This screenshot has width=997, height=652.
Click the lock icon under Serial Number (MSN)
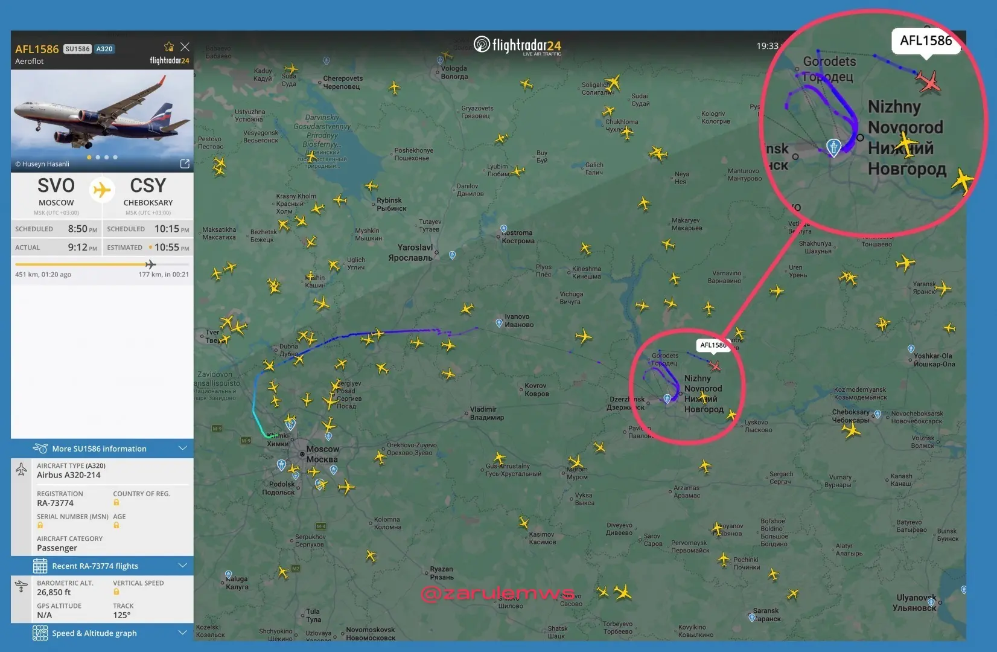click(40, 525)
